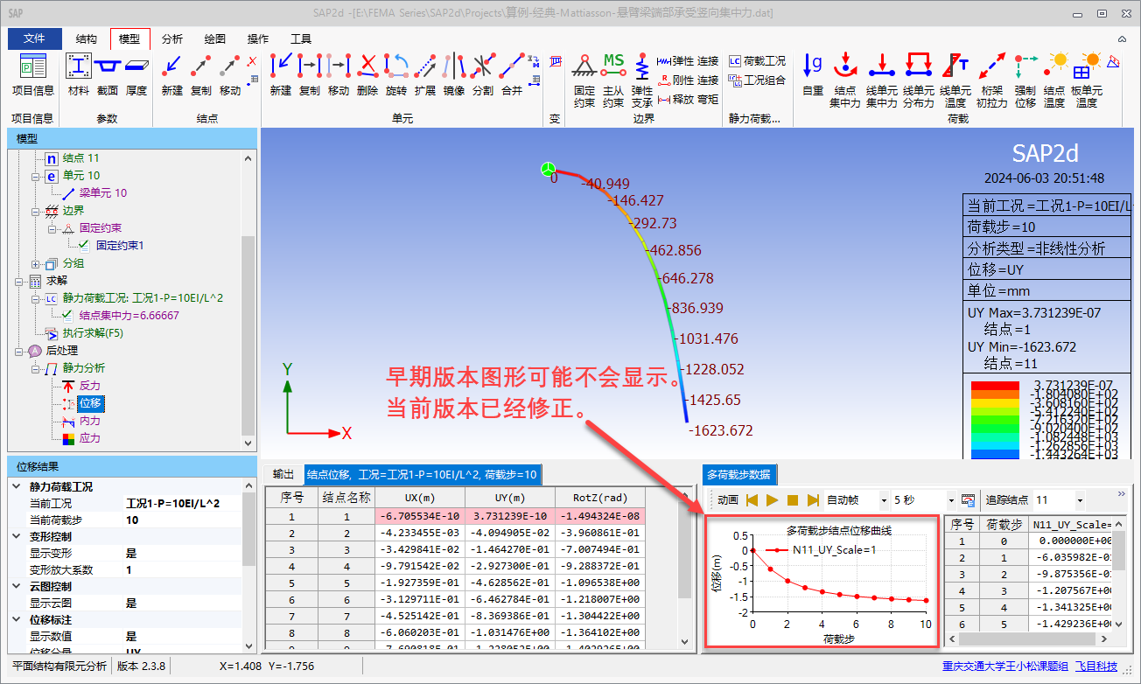Select the 合并 merge element tool
1141x684 pixels.
click(x=512, y=73)
